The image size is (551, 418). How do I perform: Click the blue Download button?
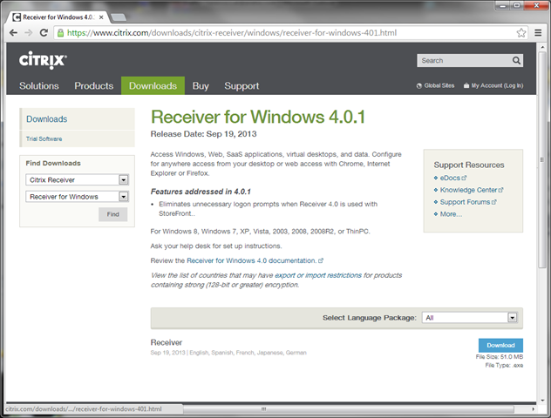(x=500, y=346)
